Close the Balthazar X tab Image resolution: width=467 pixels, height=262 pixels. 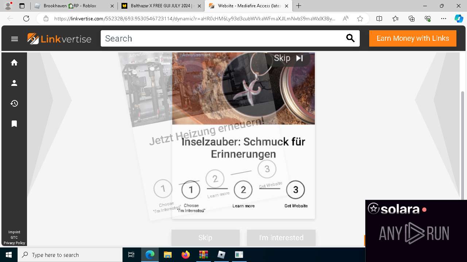click(x=199, y=6)
